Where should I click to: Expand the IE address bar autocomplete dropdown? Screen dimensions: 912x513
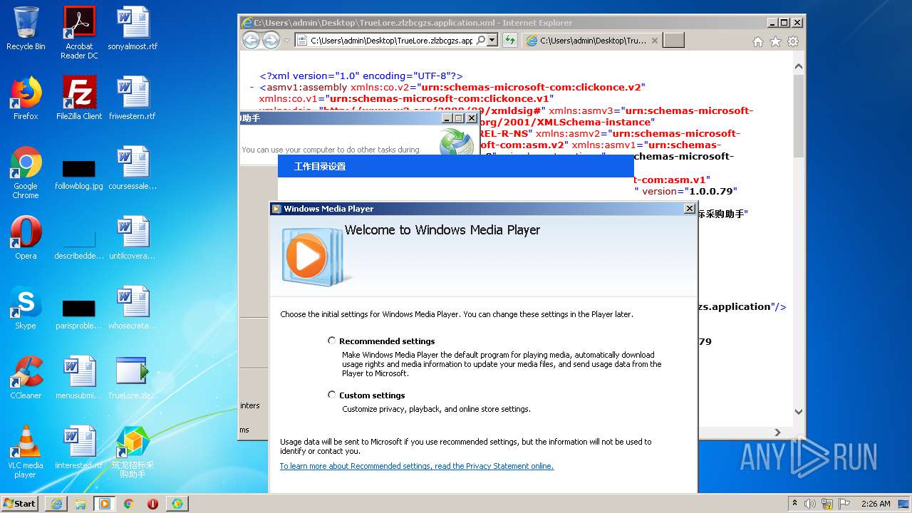point(492,41)
